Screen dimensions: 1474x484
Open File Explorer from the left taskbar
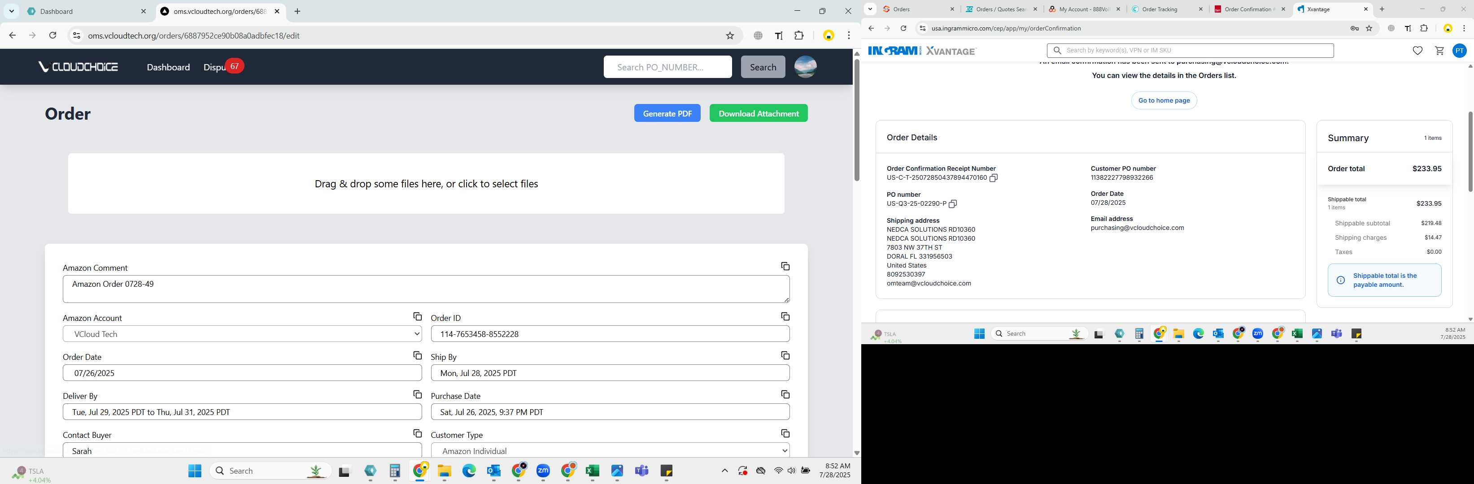(445, 471)
